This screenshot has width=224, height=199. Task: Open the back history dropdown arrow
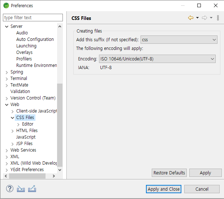(x=197, y=18)
